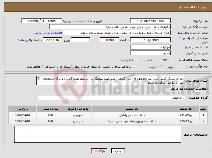Select the جزیی purchase type radio
The width and height of the screenshot is (212, 158).
[x=178, y=66]
